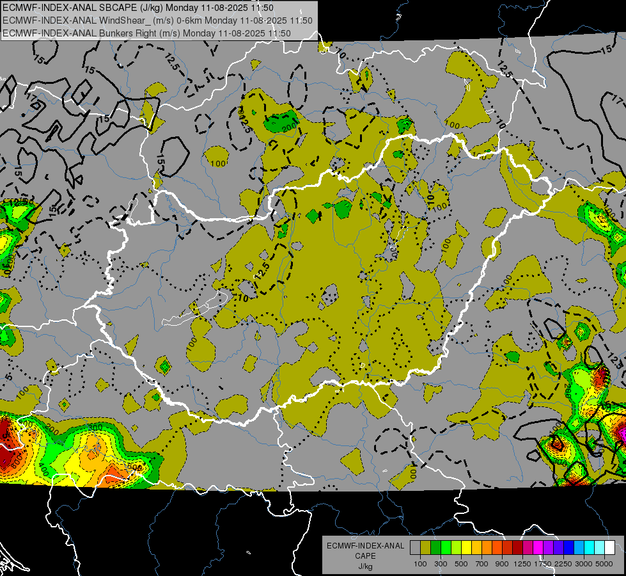
Task: Select the olive swatch in CAPE legend
Action: click(x=426, y=548)
